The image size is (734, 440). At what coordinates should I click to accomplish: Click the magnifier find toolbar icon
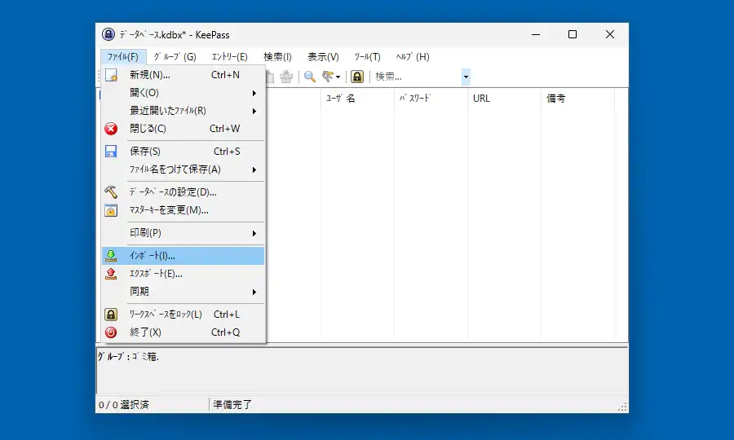309,77
